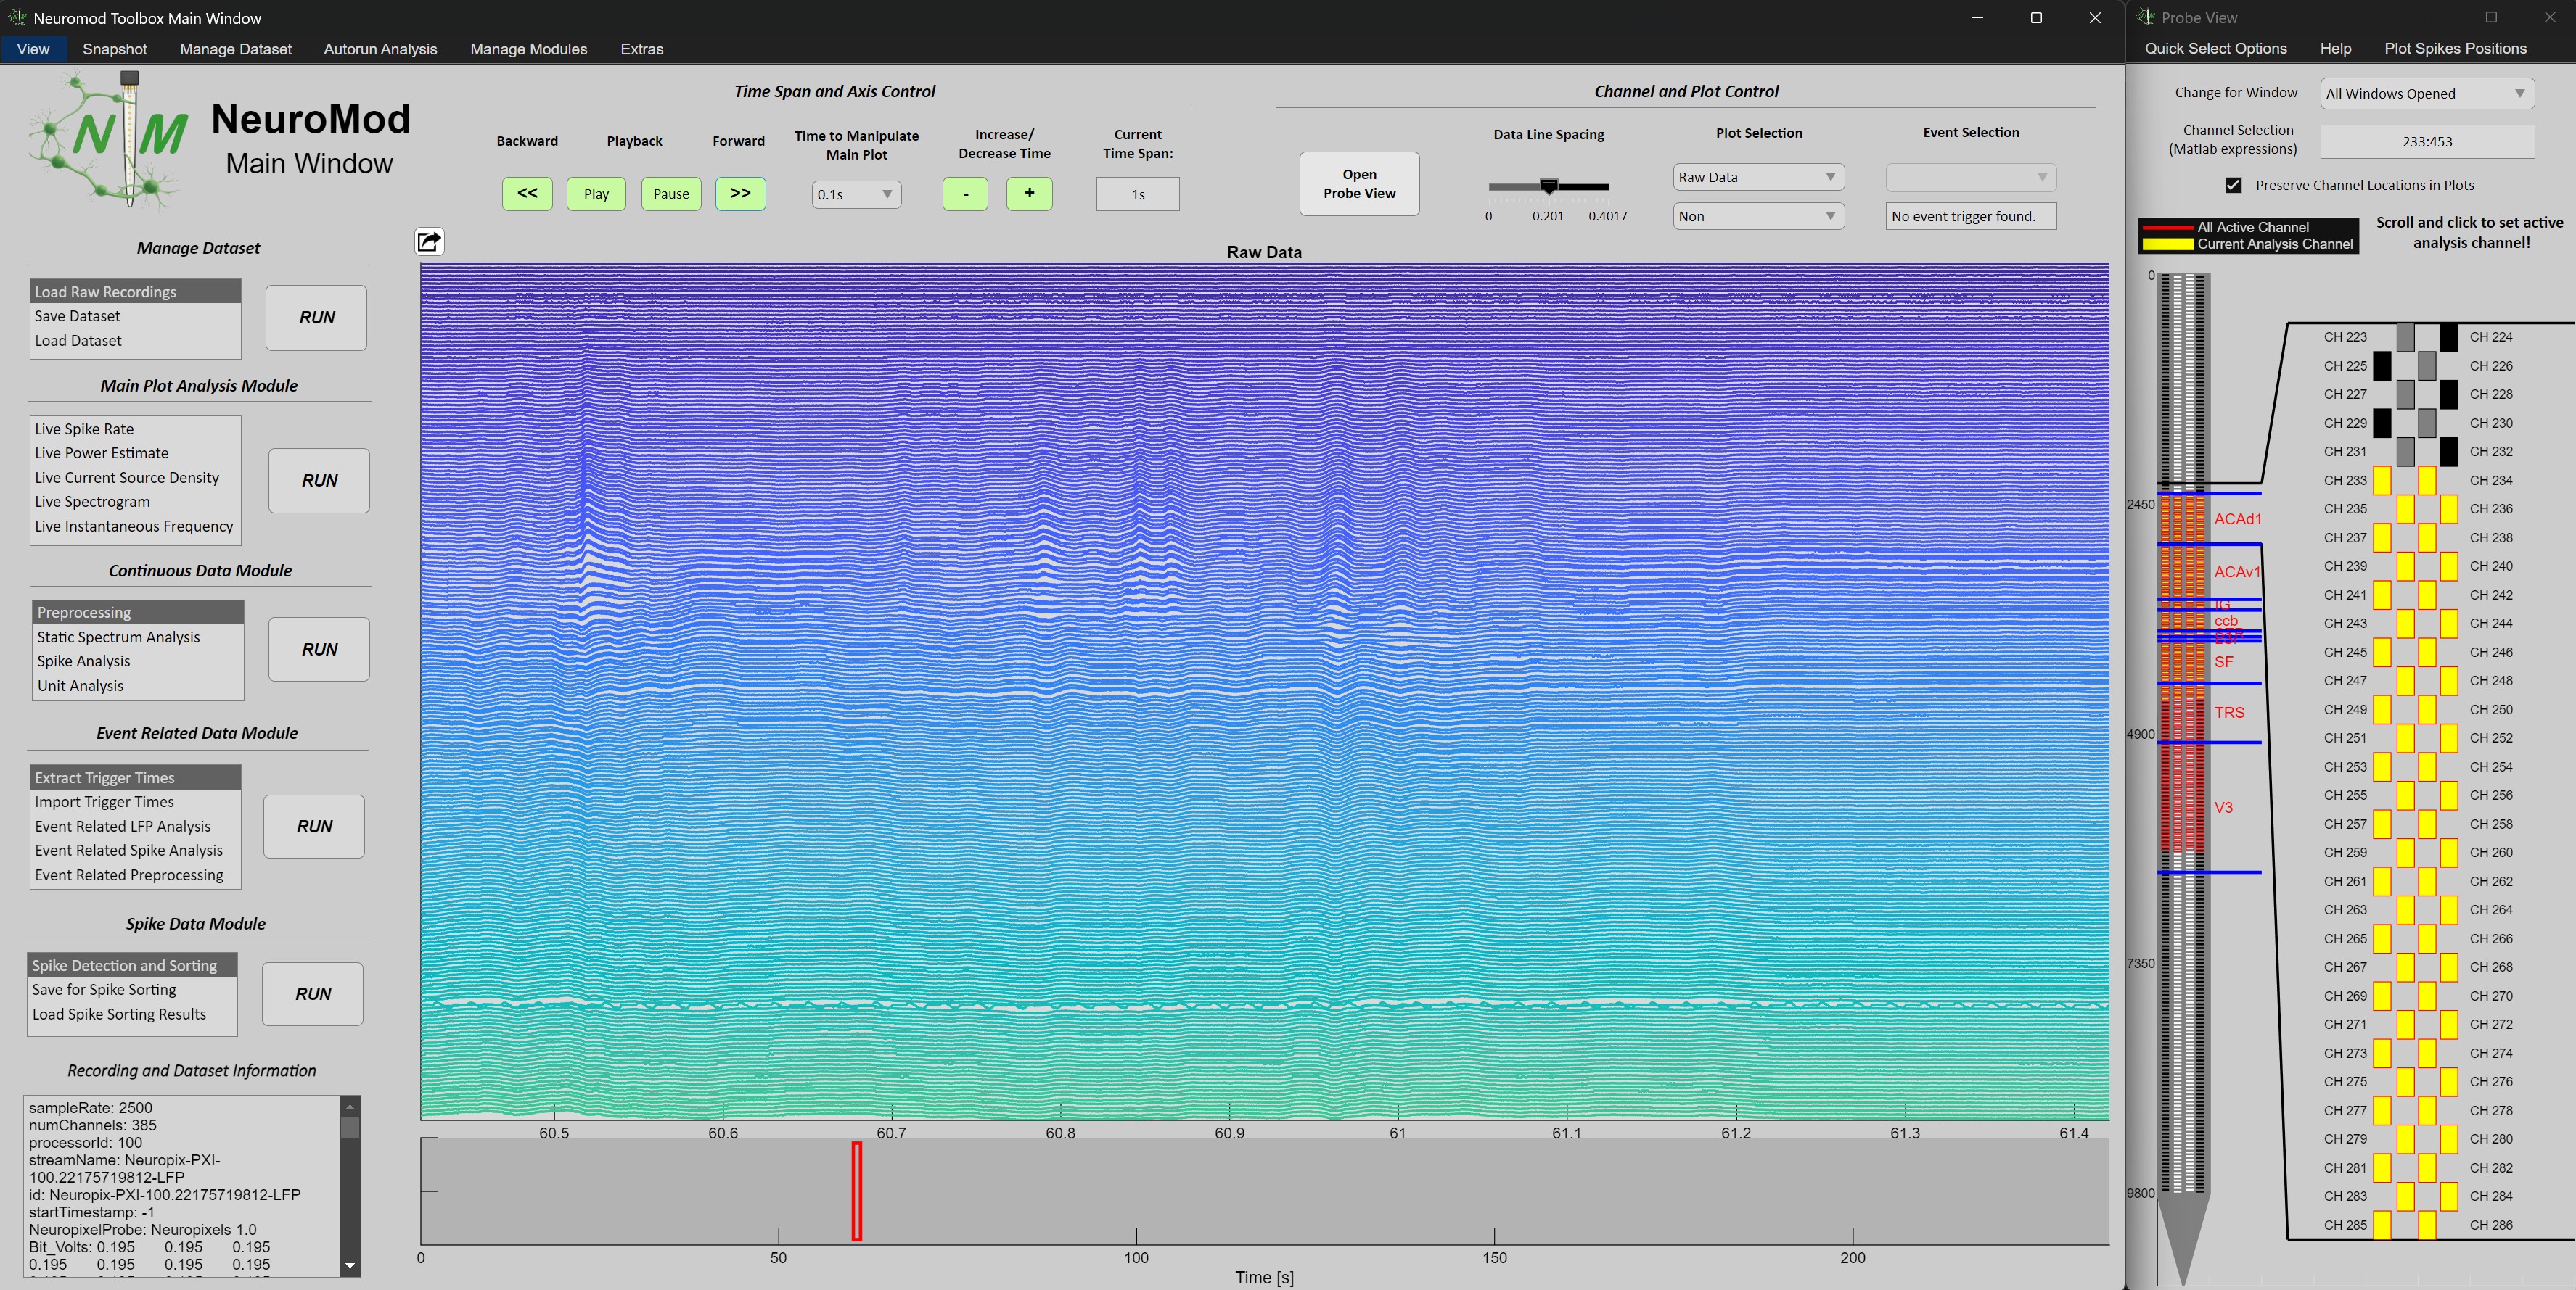The height and width of the screenshot is (1290, 2576).
Task: Click the export plot icon above Raw Data
Action: click(429, 241)
